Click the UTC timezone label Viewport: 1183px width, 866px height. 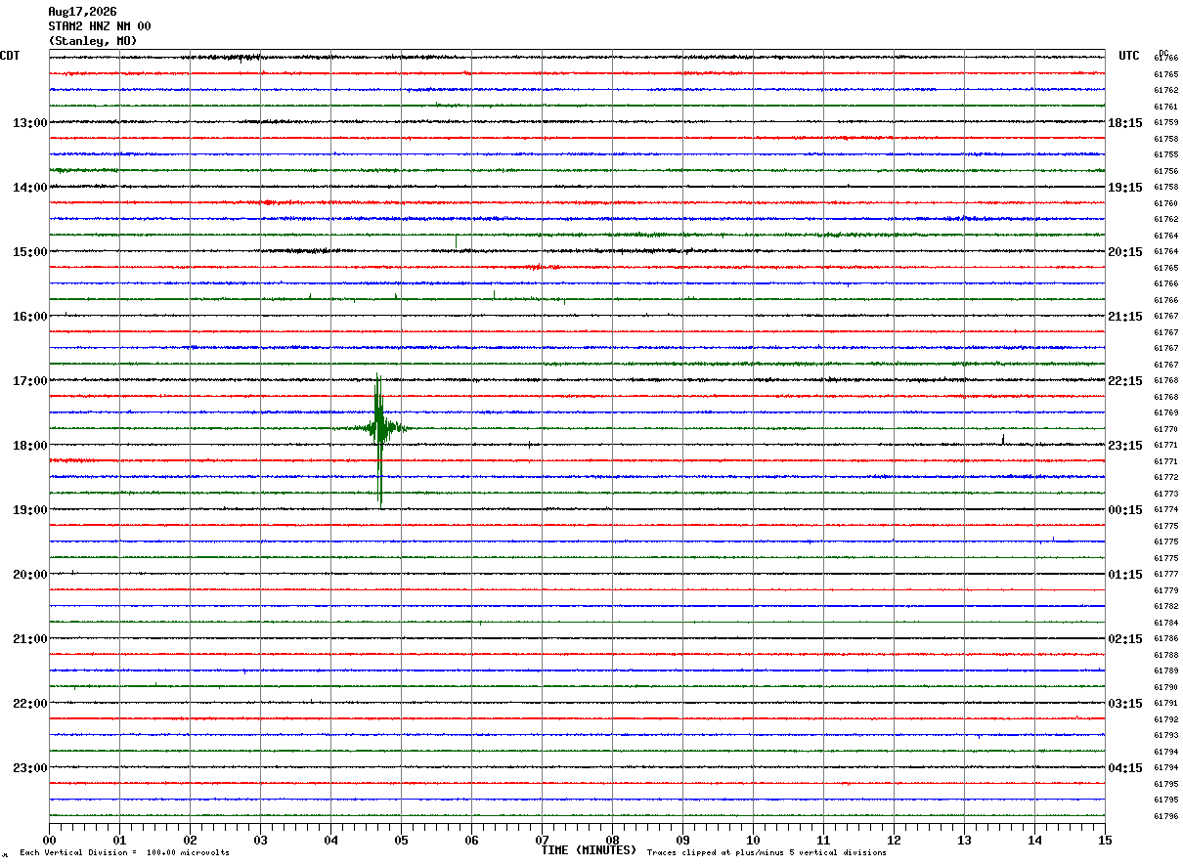[x=1129, y=56]
